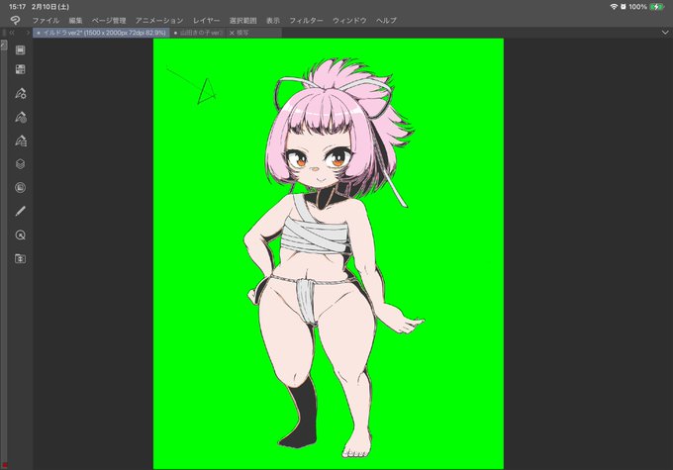Open the アニメーション menu
673x470 pixels.
point(159,20)
